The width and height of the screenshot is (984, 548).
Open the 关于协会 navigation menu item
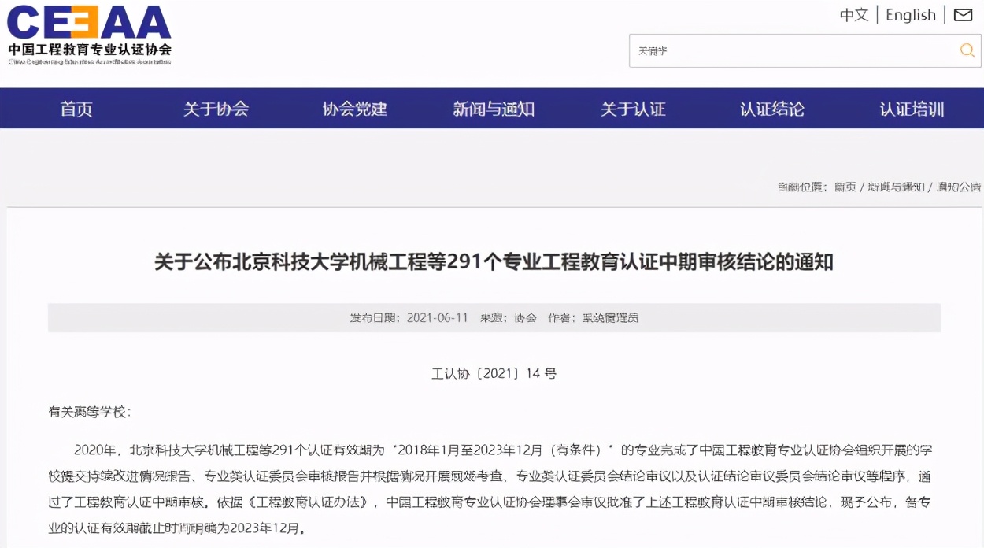coord(216,109)
